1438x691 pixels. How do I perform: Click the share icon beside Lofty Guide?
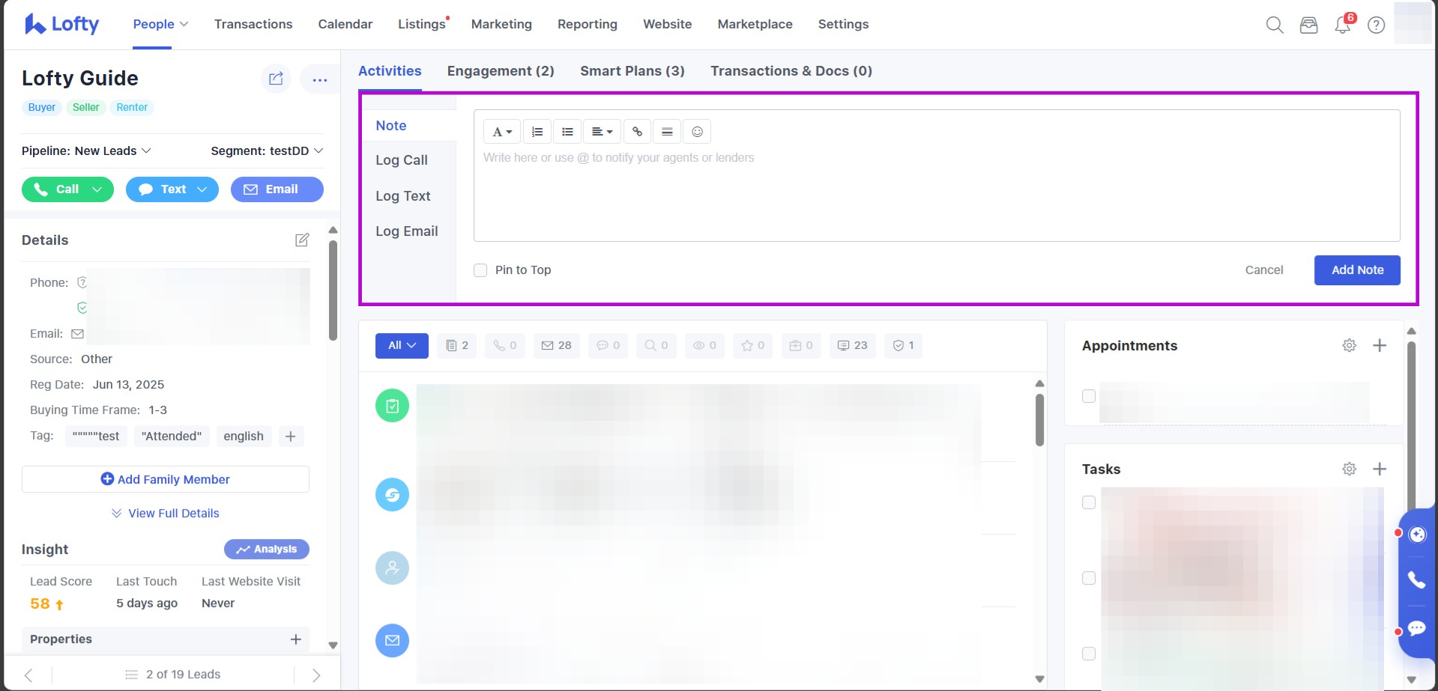click(276, 79)
